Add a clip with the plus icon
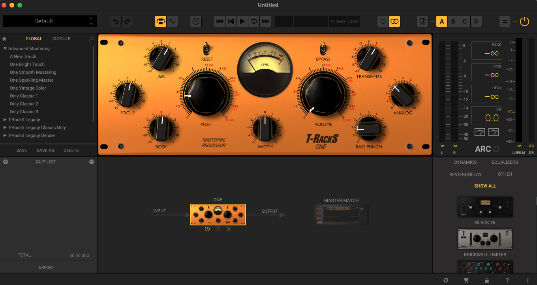Screen dimensions: 537x285 (6, 162)
